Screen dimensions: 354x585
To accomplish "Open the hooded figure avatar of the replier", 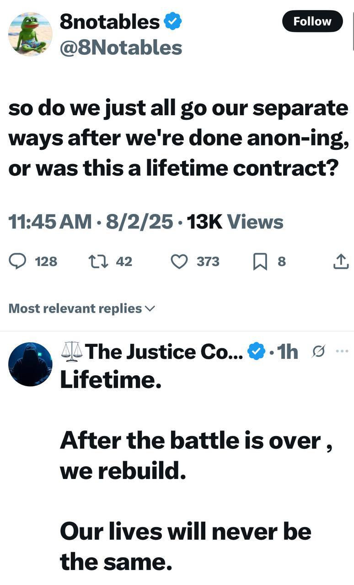I will coord(30,364).
